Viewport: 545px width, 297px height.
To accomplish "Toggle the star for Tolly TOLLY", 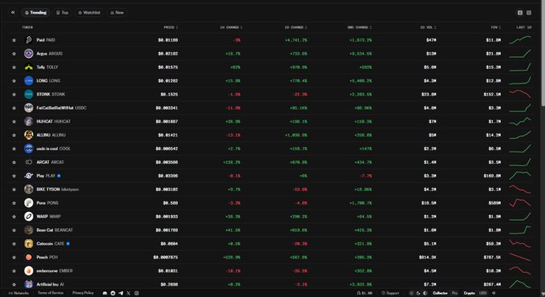I will [14, 67].
